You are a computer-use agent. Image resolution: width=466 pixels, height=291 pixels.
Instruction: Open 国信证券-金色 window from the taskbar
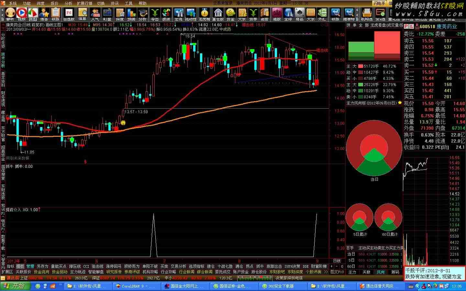point(235,286)
